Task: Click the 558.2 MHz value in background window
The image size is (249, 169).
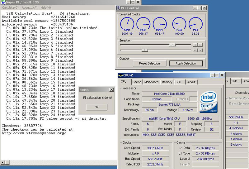Action: point(236,117)
